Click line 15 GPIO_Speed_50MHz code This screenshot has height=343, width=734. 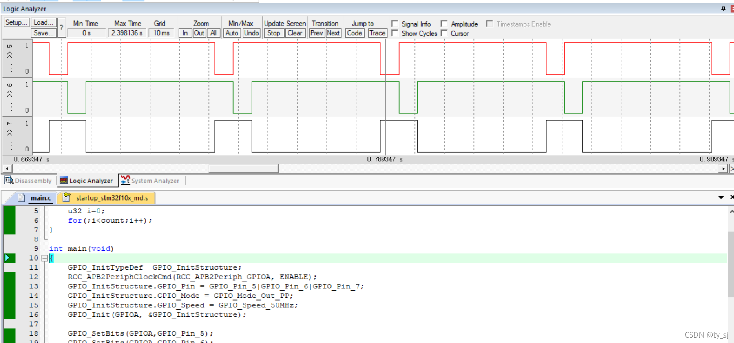click(x=183, y=305)
